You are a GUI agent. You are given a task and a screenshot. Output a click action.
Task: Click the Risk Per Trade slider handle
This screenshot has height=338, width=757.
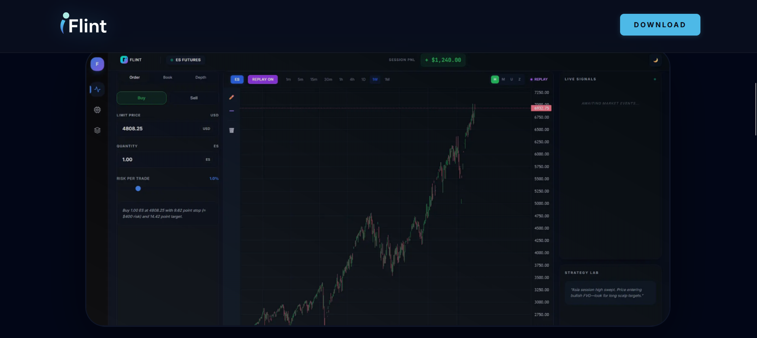138,188
